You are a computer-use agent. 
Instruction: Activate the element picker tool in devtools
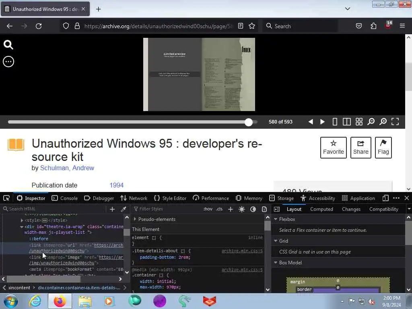[6, 198]
